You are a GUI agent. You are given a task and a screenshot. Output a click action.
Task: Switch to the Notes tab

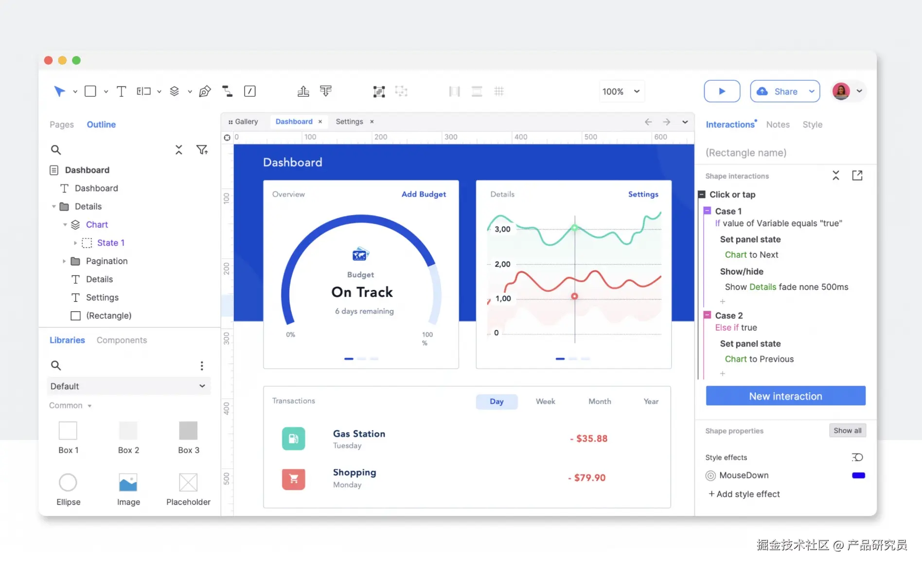(778, 124)
